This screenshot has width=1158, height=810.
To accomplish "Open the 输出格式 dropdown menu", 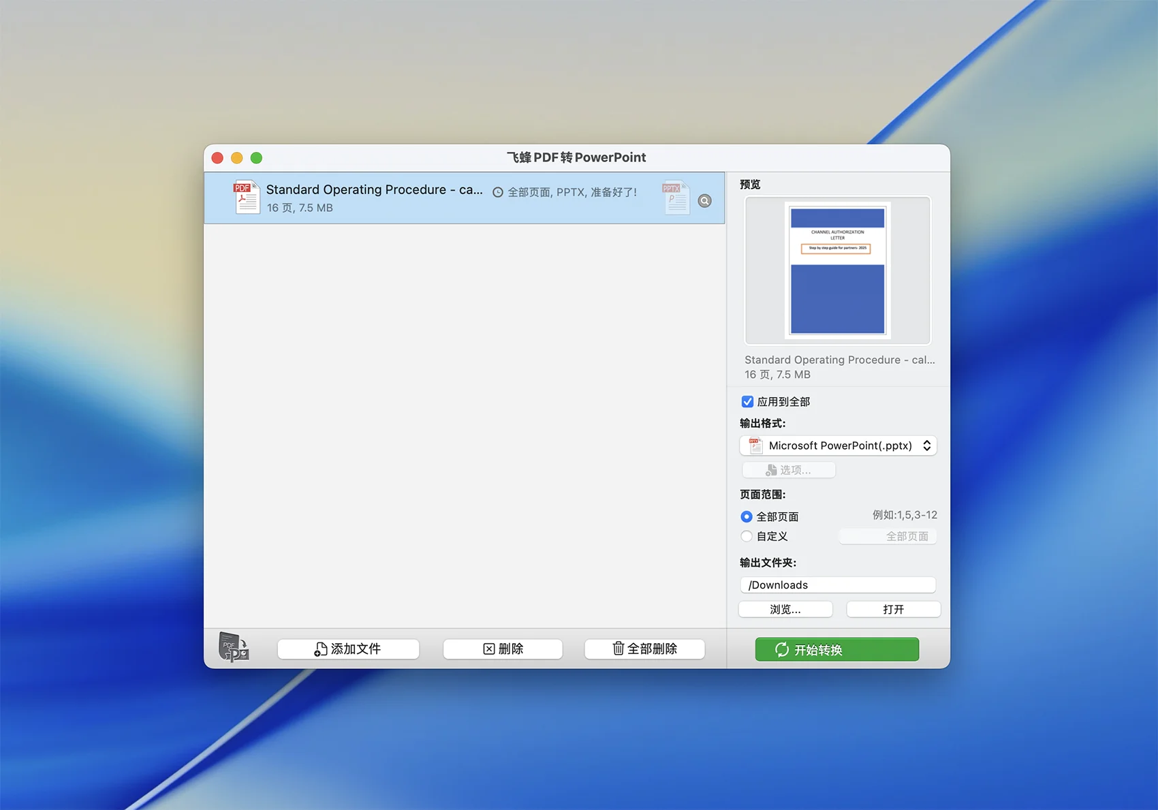I will (838, 446).
